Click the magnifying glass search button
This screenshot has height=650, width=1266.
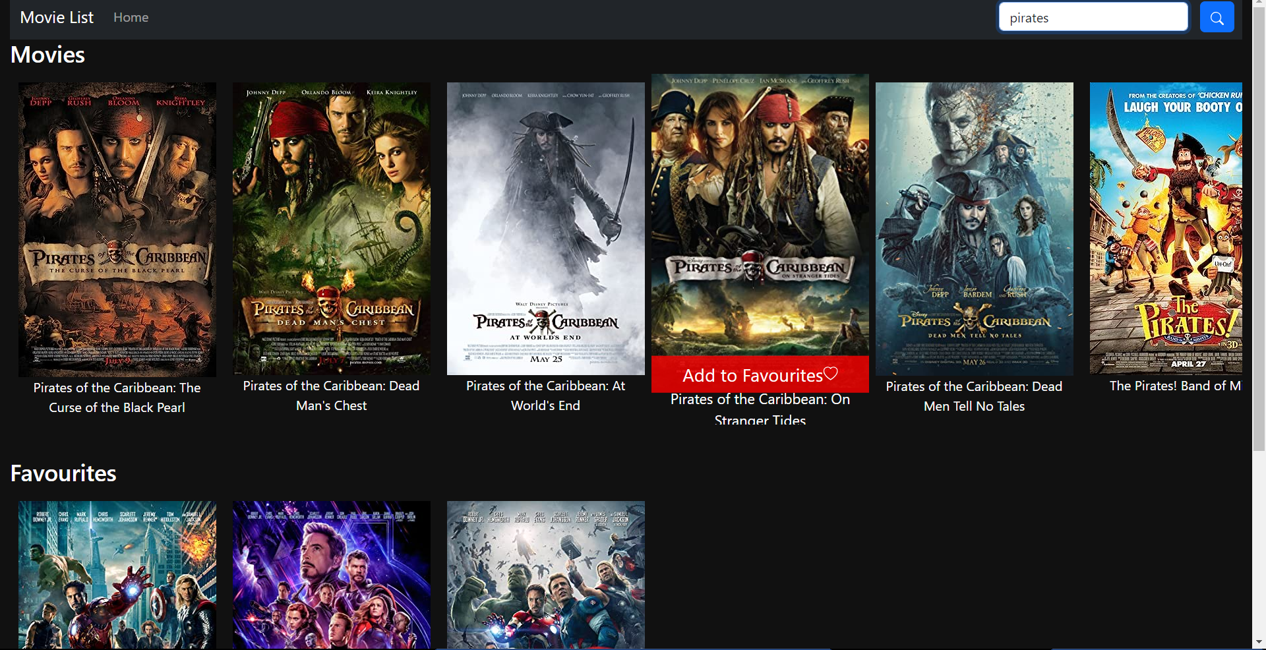(1217, 18)
